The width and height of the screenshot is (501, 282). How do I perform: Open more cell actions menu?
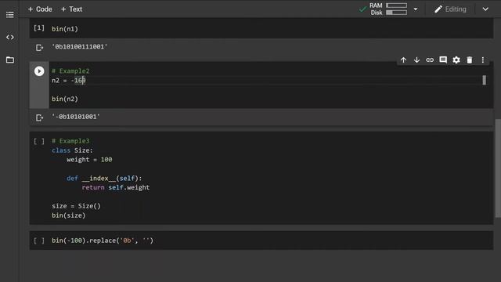(483, 60)
